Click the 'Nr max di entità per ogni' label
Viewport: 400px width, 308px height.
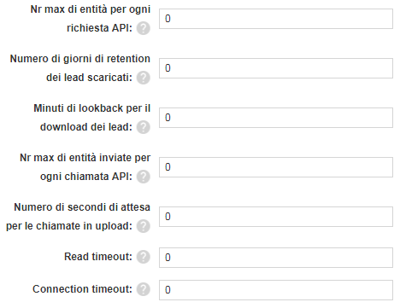(91, 9)
